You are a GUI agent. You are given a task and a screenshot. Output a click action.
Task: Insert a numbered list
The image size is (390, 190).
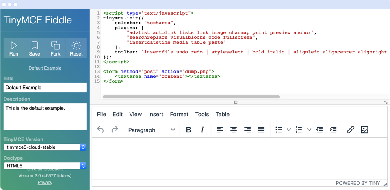299,130
